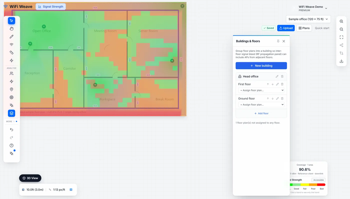350x199 pixels.
Task: Open the Sample office plan dropdown
Action: (x=308, y=19)
